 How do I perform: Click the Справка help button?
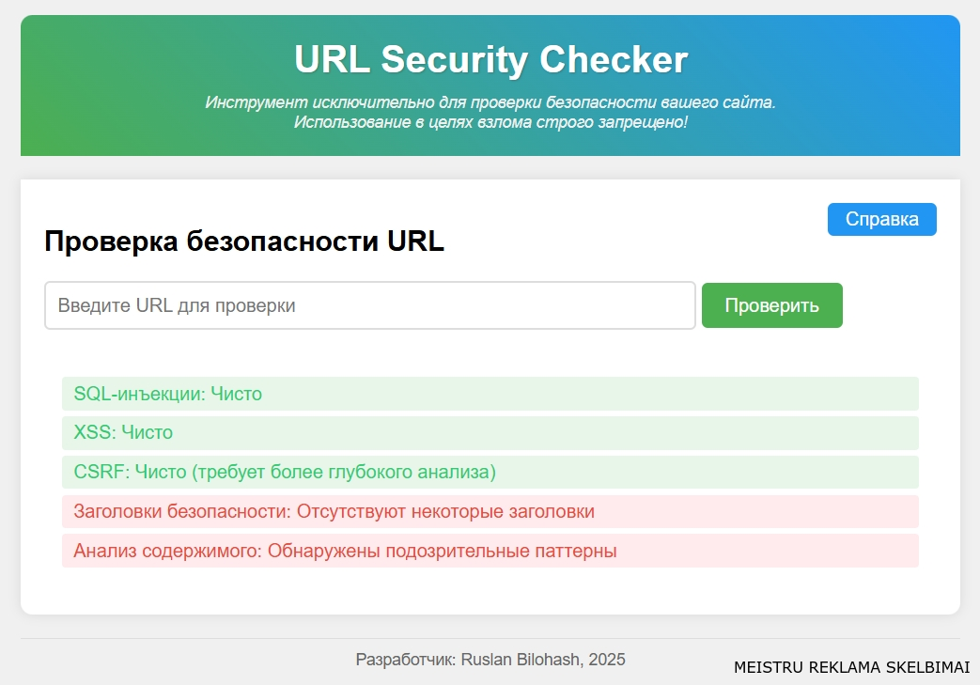tap(881, 219)
